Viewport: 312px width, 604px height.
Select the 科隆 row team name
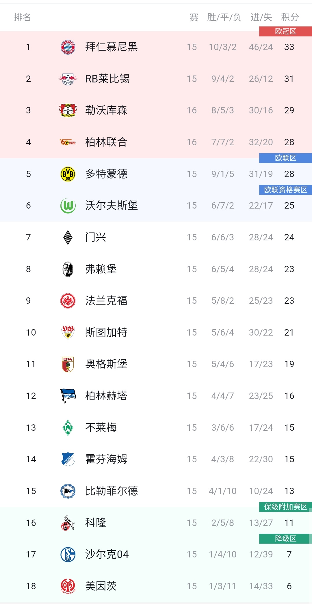point(96,523)
